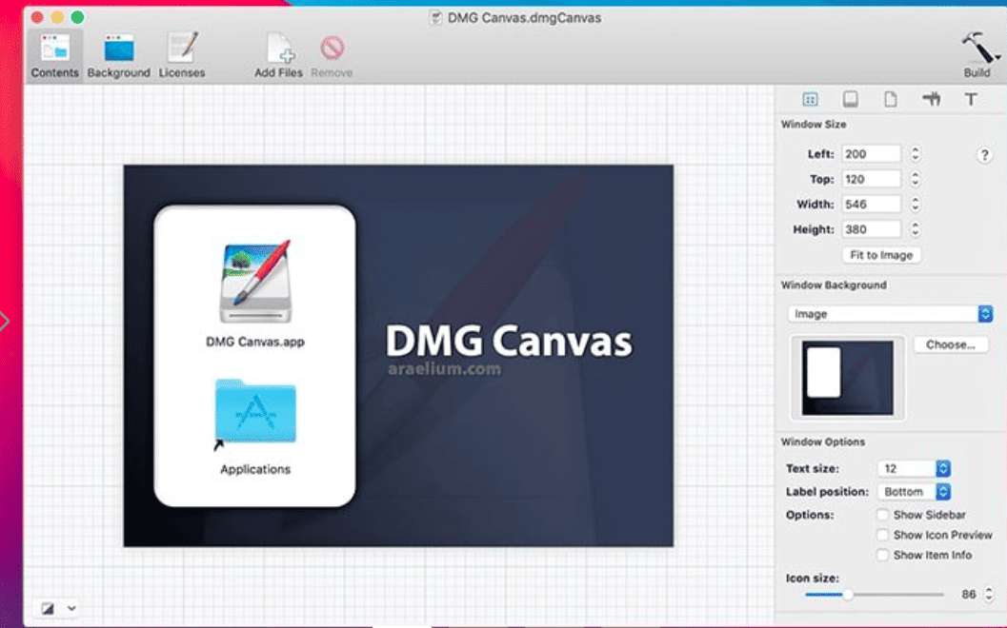Click the Left value field
The height and width of the screenshot is (628, 1007).
click(x=871, y=154)
